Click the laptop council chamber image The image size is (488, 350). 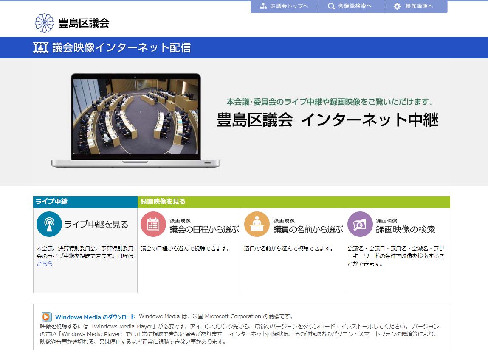pyautogui.click(x=135, y=120)
